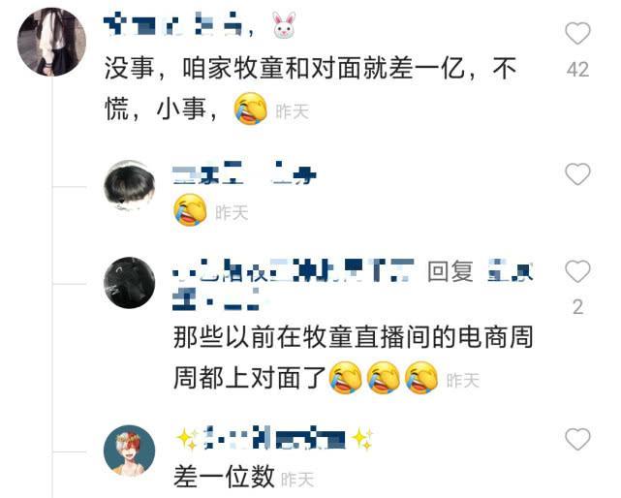Open the flower-crown anime avatar

(129, 451)
